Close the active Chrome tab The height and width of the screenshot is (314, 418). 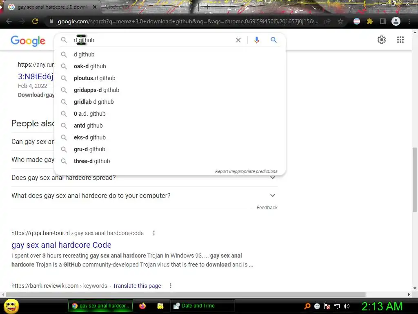[95, 7]
